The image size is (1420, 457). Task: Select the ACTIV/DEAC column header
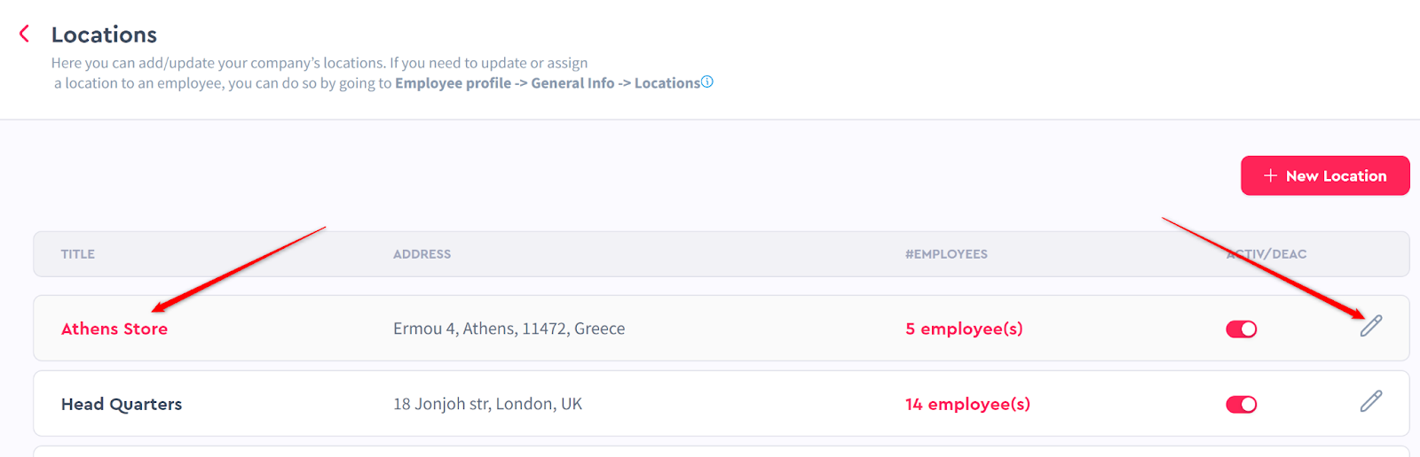1266,254
